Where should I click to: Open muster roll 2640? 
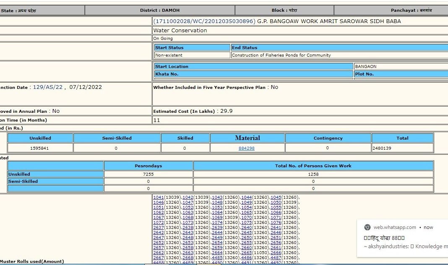[x=247, y=228]
